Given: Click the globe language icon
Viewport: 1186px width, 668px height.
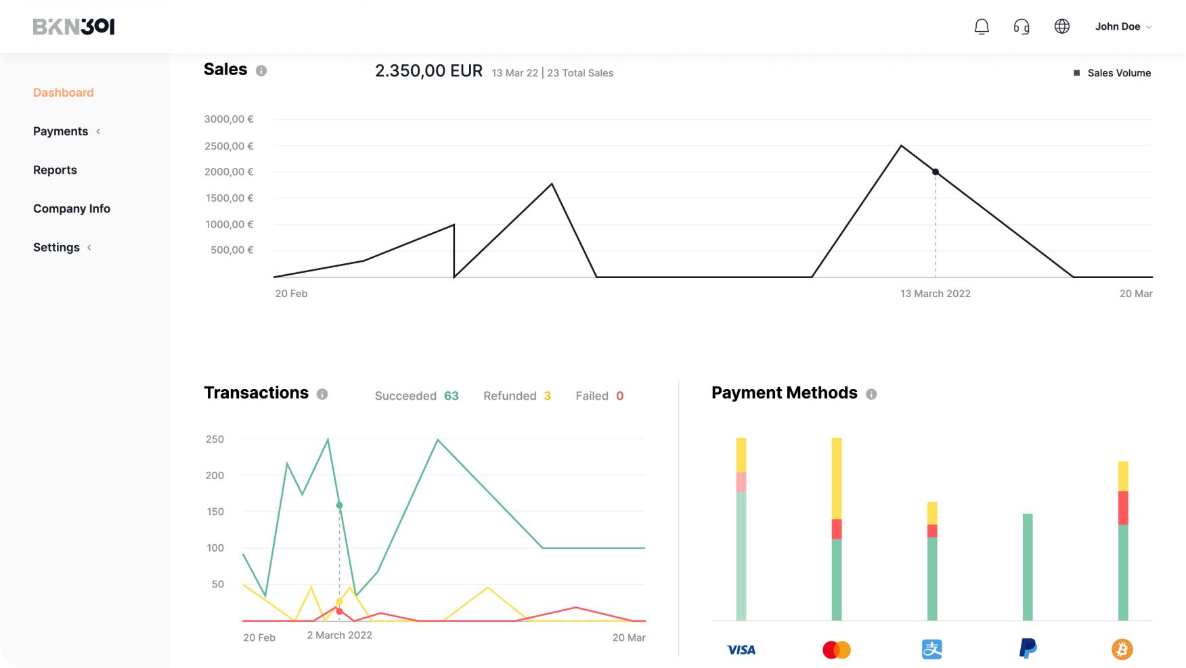Looking at the screenshot, I should (x=1062, y=26).
